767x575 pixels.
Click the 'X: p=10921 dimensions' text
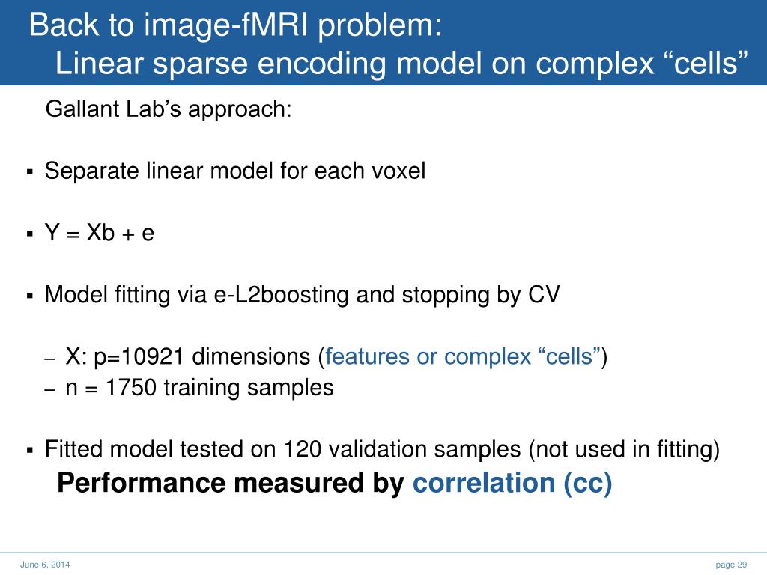(x=188, y=356)
